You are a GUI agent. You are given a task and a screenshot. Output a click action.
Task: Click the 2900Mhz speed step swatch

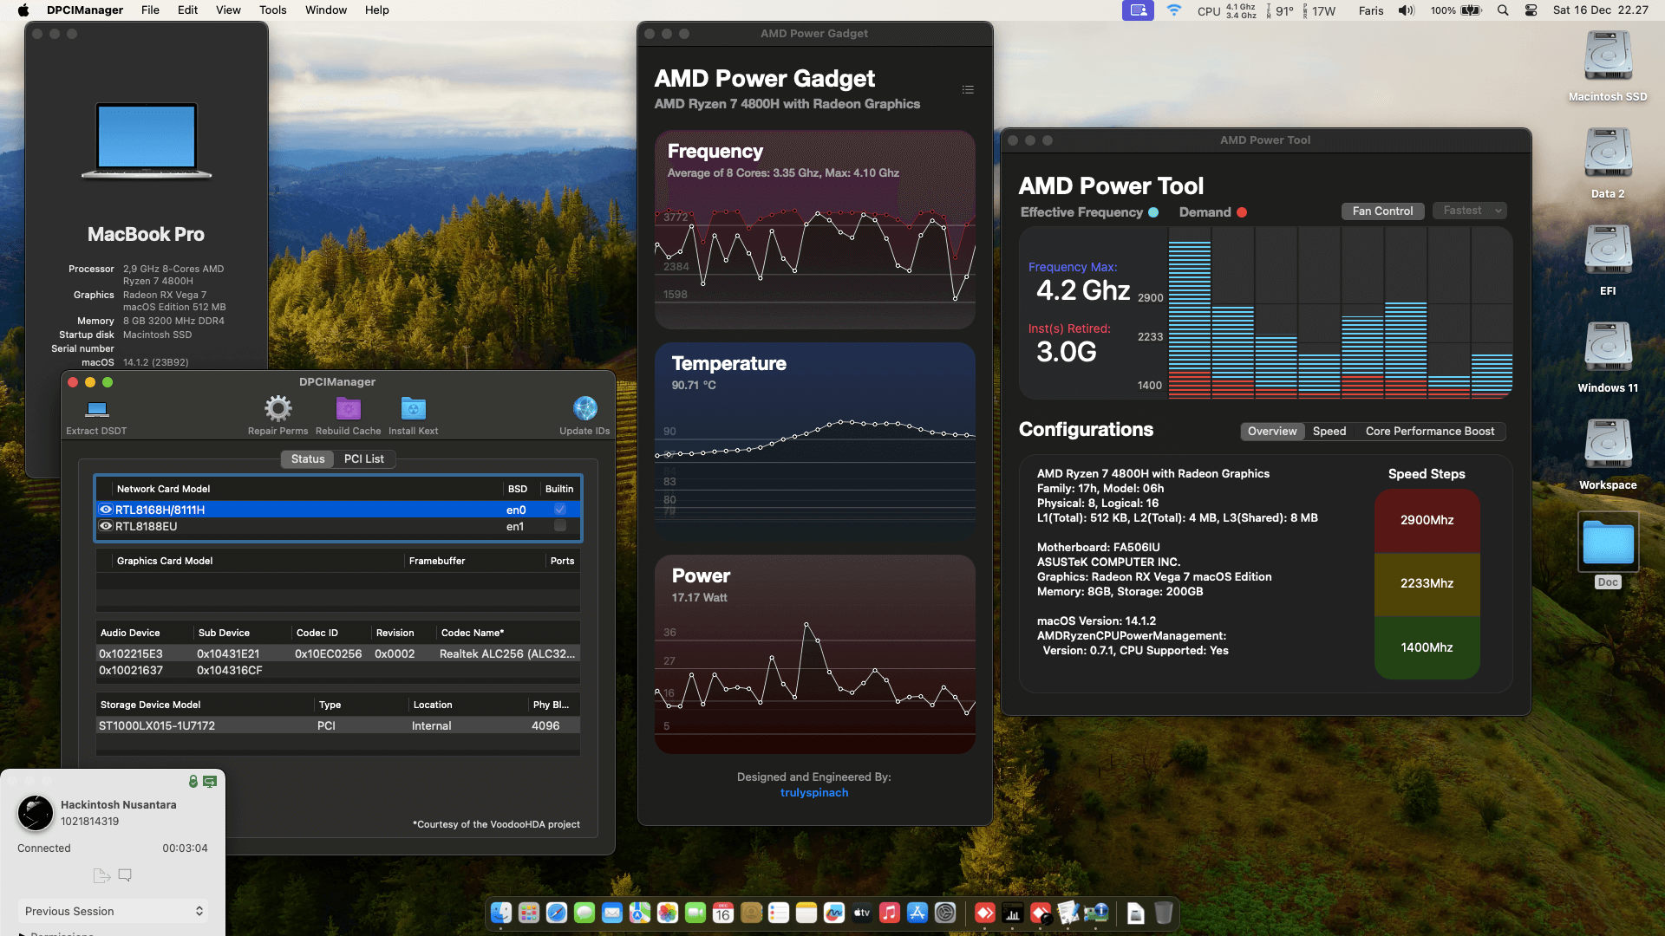coord(1427,520)
